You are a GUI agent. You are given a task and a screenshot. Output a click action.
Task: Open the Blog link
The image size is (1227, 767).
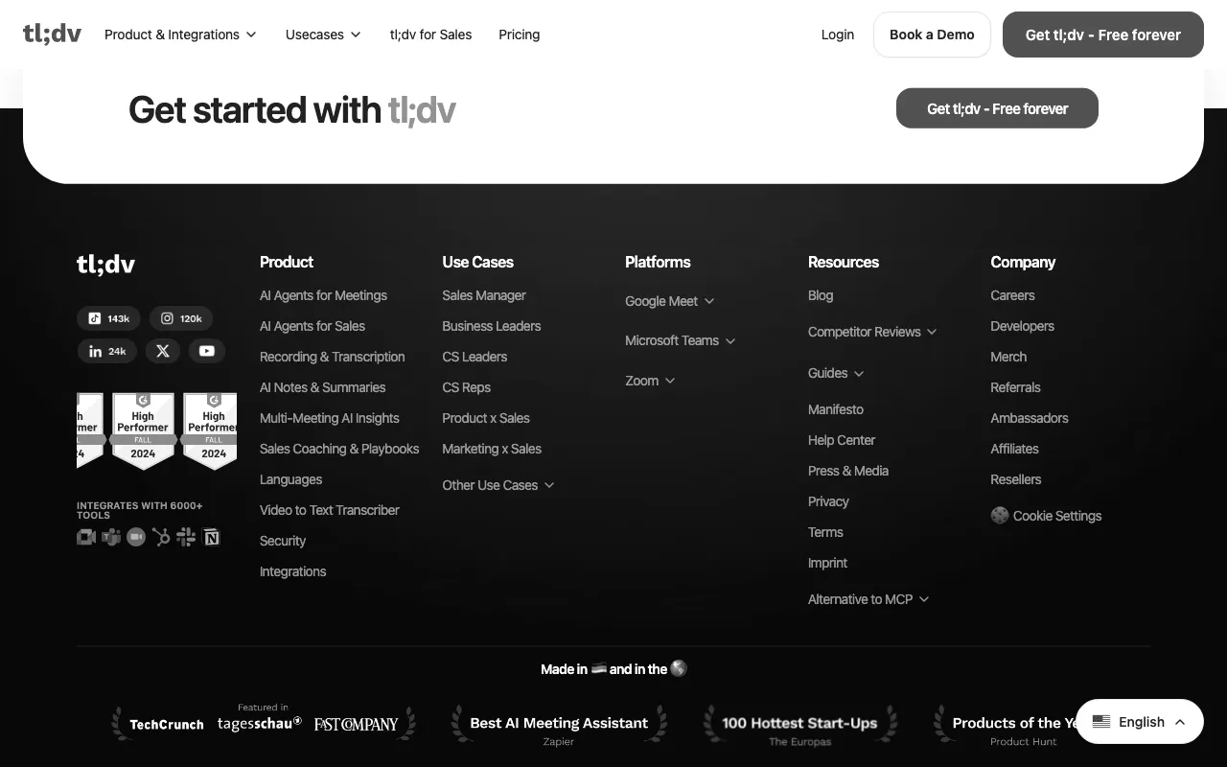[821, 295]
